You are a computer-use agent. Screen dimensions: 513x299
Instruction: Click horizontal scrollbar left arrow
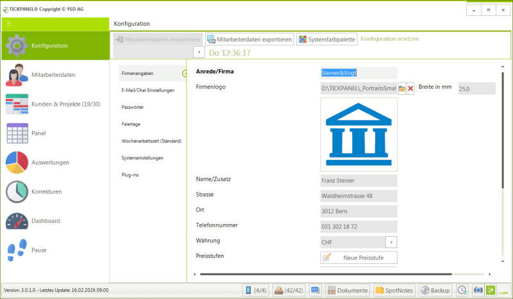pos(195,274)
